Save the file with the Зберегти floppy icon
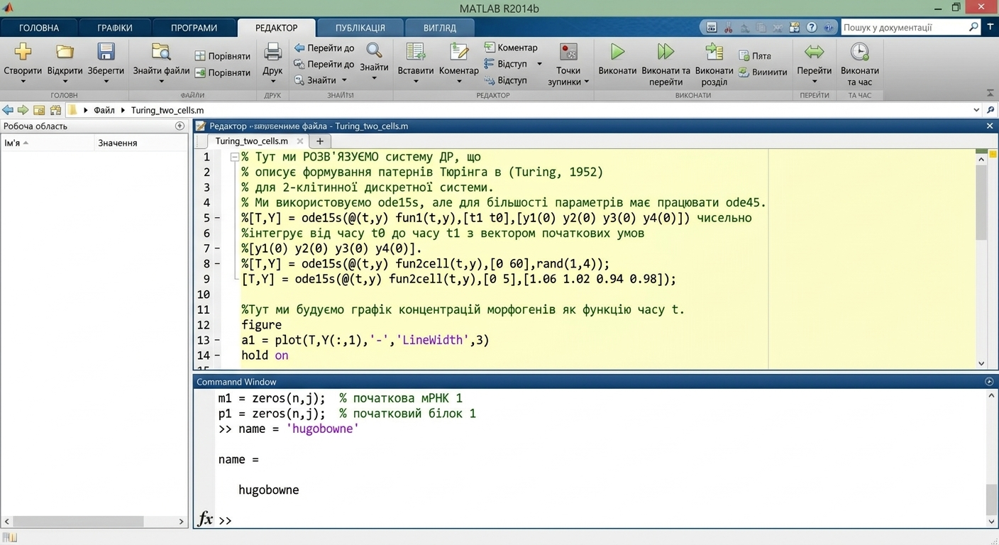The width and height of the screenshot is (999, 545). pyautogui.click(x=106, y=51)
